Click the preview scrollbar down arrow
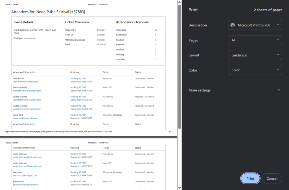The width and height of the screenshot is (289, 190). tap(179, 188)
